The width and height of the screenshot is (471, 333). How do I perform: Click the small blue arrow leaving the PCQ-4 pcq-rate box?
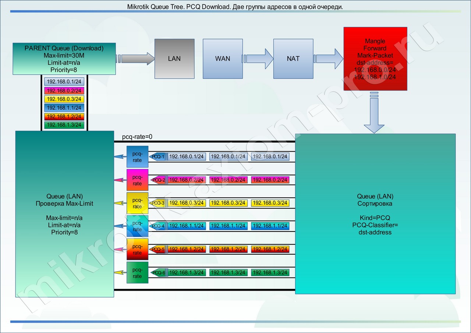point(120,226)
